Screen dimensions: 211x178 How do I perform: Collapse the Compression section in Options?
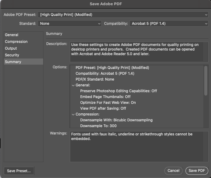[x=73, y=114]
